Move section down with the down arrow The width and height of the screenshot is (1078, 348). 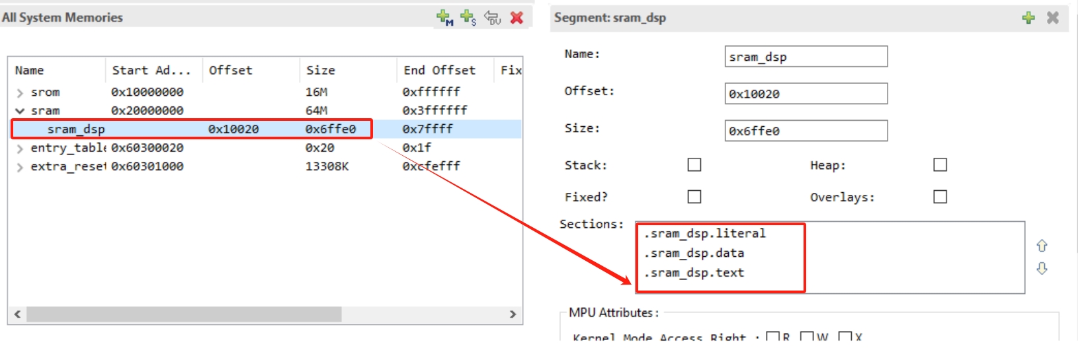pos(1042,268)
